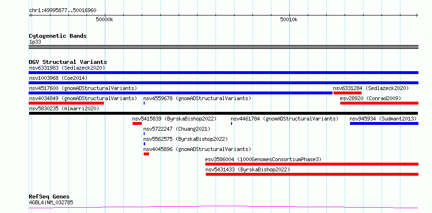432x213 pixels.
Task: Click the 50010k ruler label
Action: click(289, 19)
